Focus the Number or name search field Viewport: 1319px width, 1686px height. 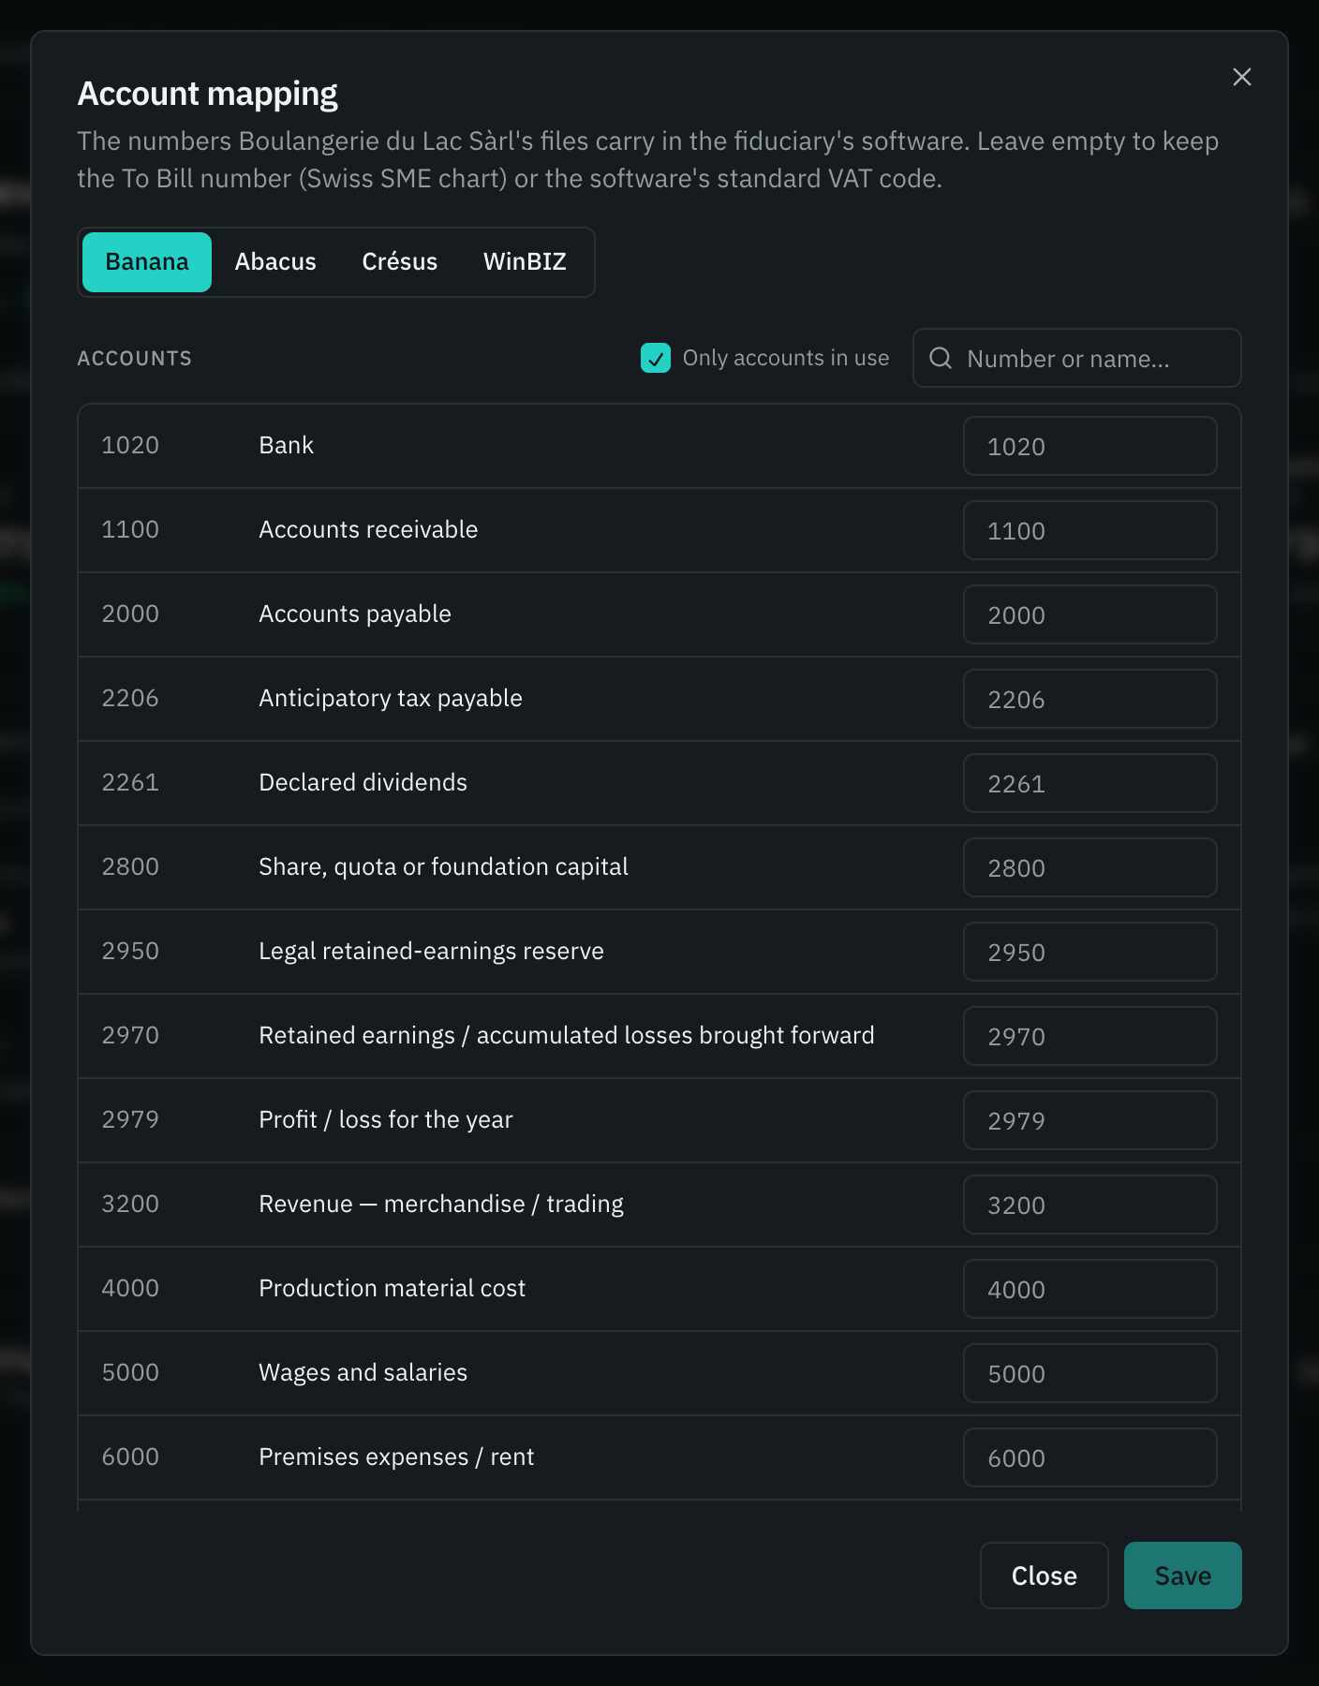tap(1077, 358)
